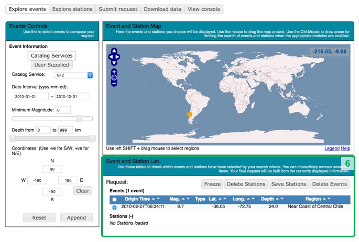Sort Lat. column ascending
The height and width of the screenshot is (242, 359).
point(220,199)
